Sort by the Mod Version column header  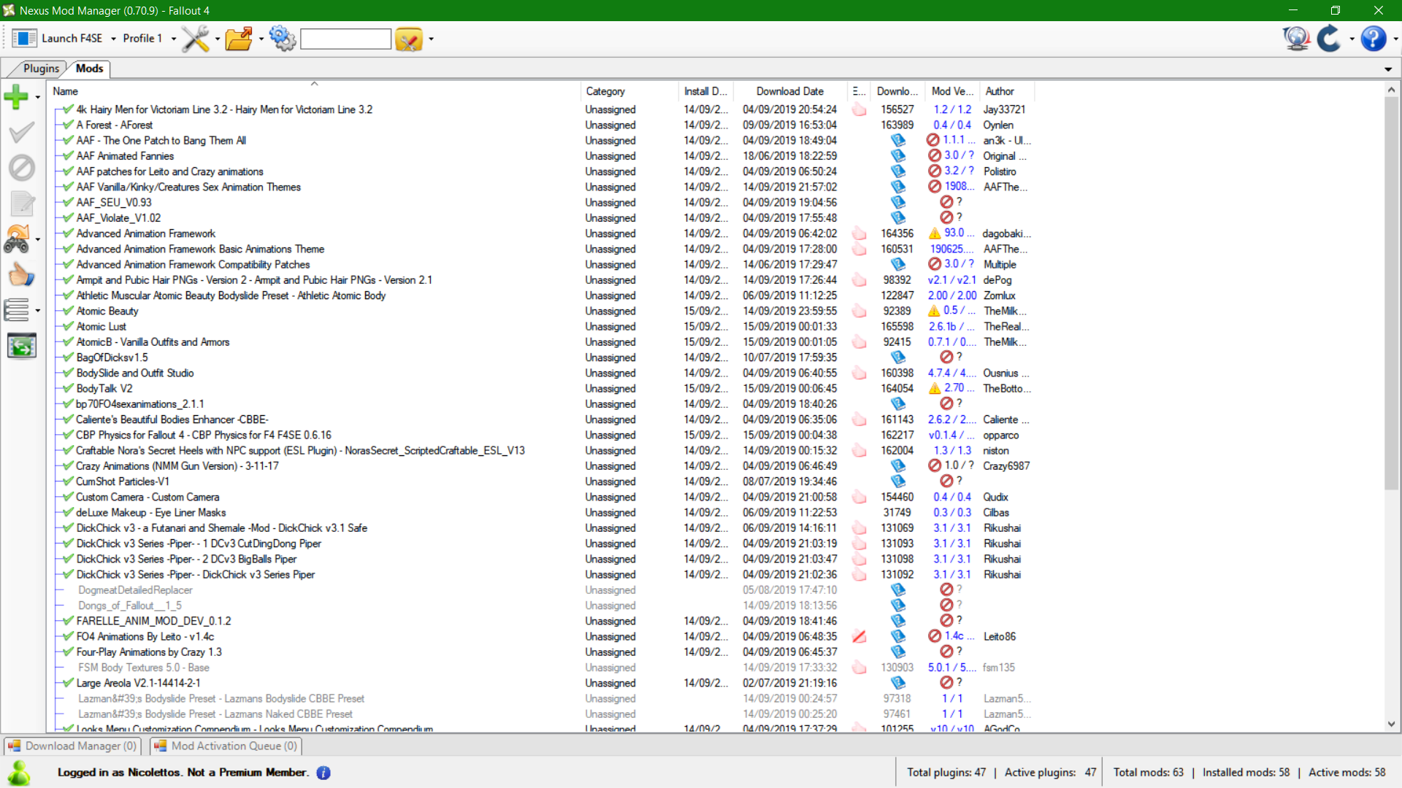coord(952,91)
